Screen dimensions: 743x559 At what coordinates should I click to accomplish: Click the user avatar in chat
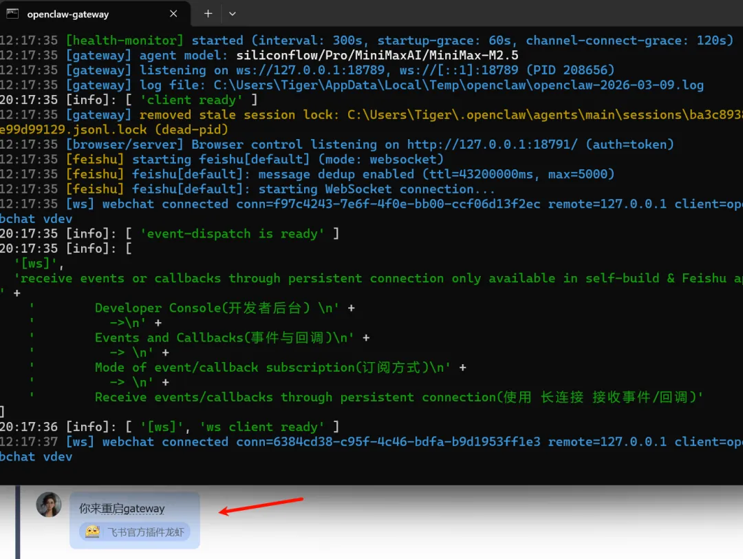coord(49,505)
